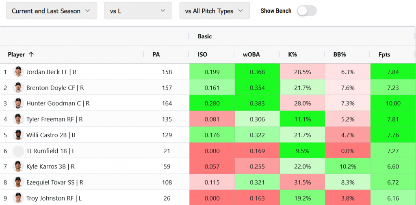This screenshot has height=205, width=416.
Task: Click Willi Castro's player headshot icon
Action: point(18,135)
